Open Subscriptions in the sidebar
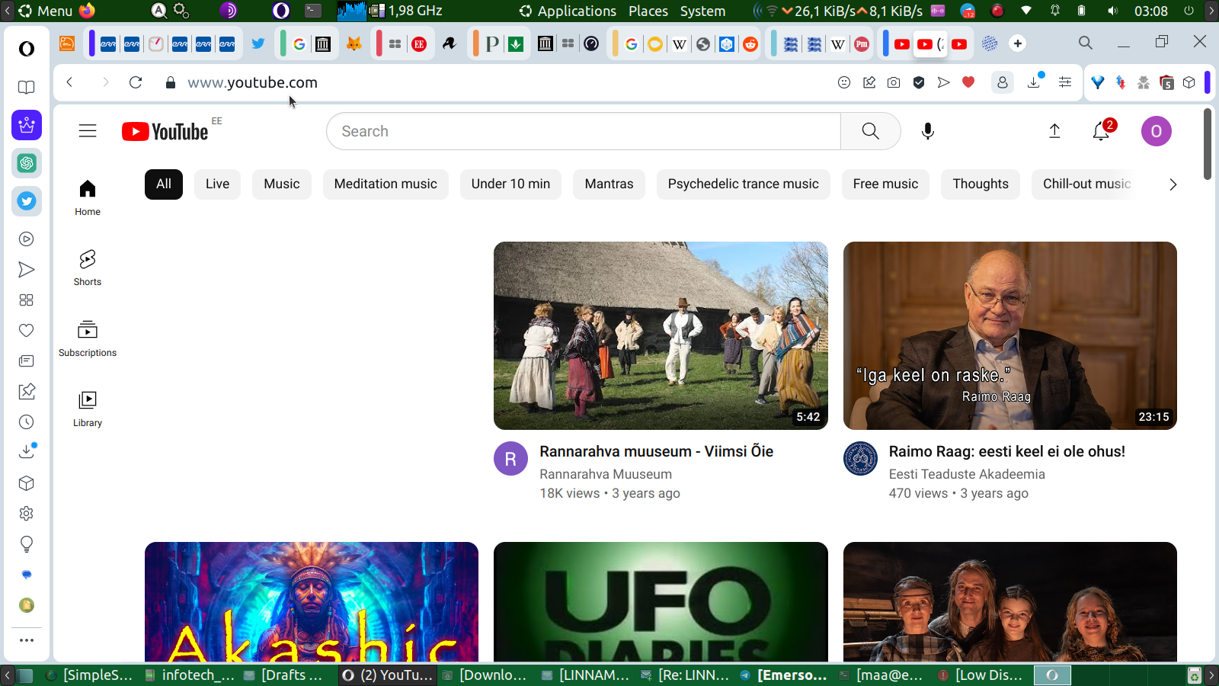 88,338
